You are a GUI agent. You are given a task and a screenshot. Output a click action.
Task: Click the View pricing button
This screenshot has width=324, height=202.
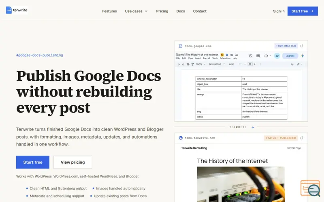[73, 162]
